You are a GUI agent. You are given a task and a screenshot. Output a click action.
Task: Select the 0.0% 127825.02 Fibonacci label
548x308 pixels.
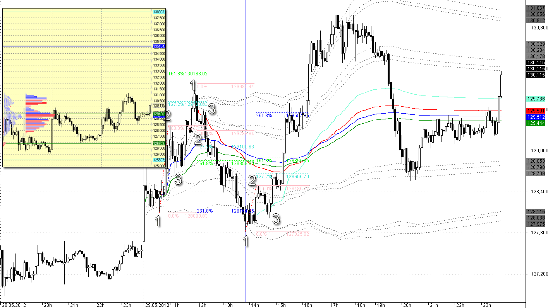[282, 234]
